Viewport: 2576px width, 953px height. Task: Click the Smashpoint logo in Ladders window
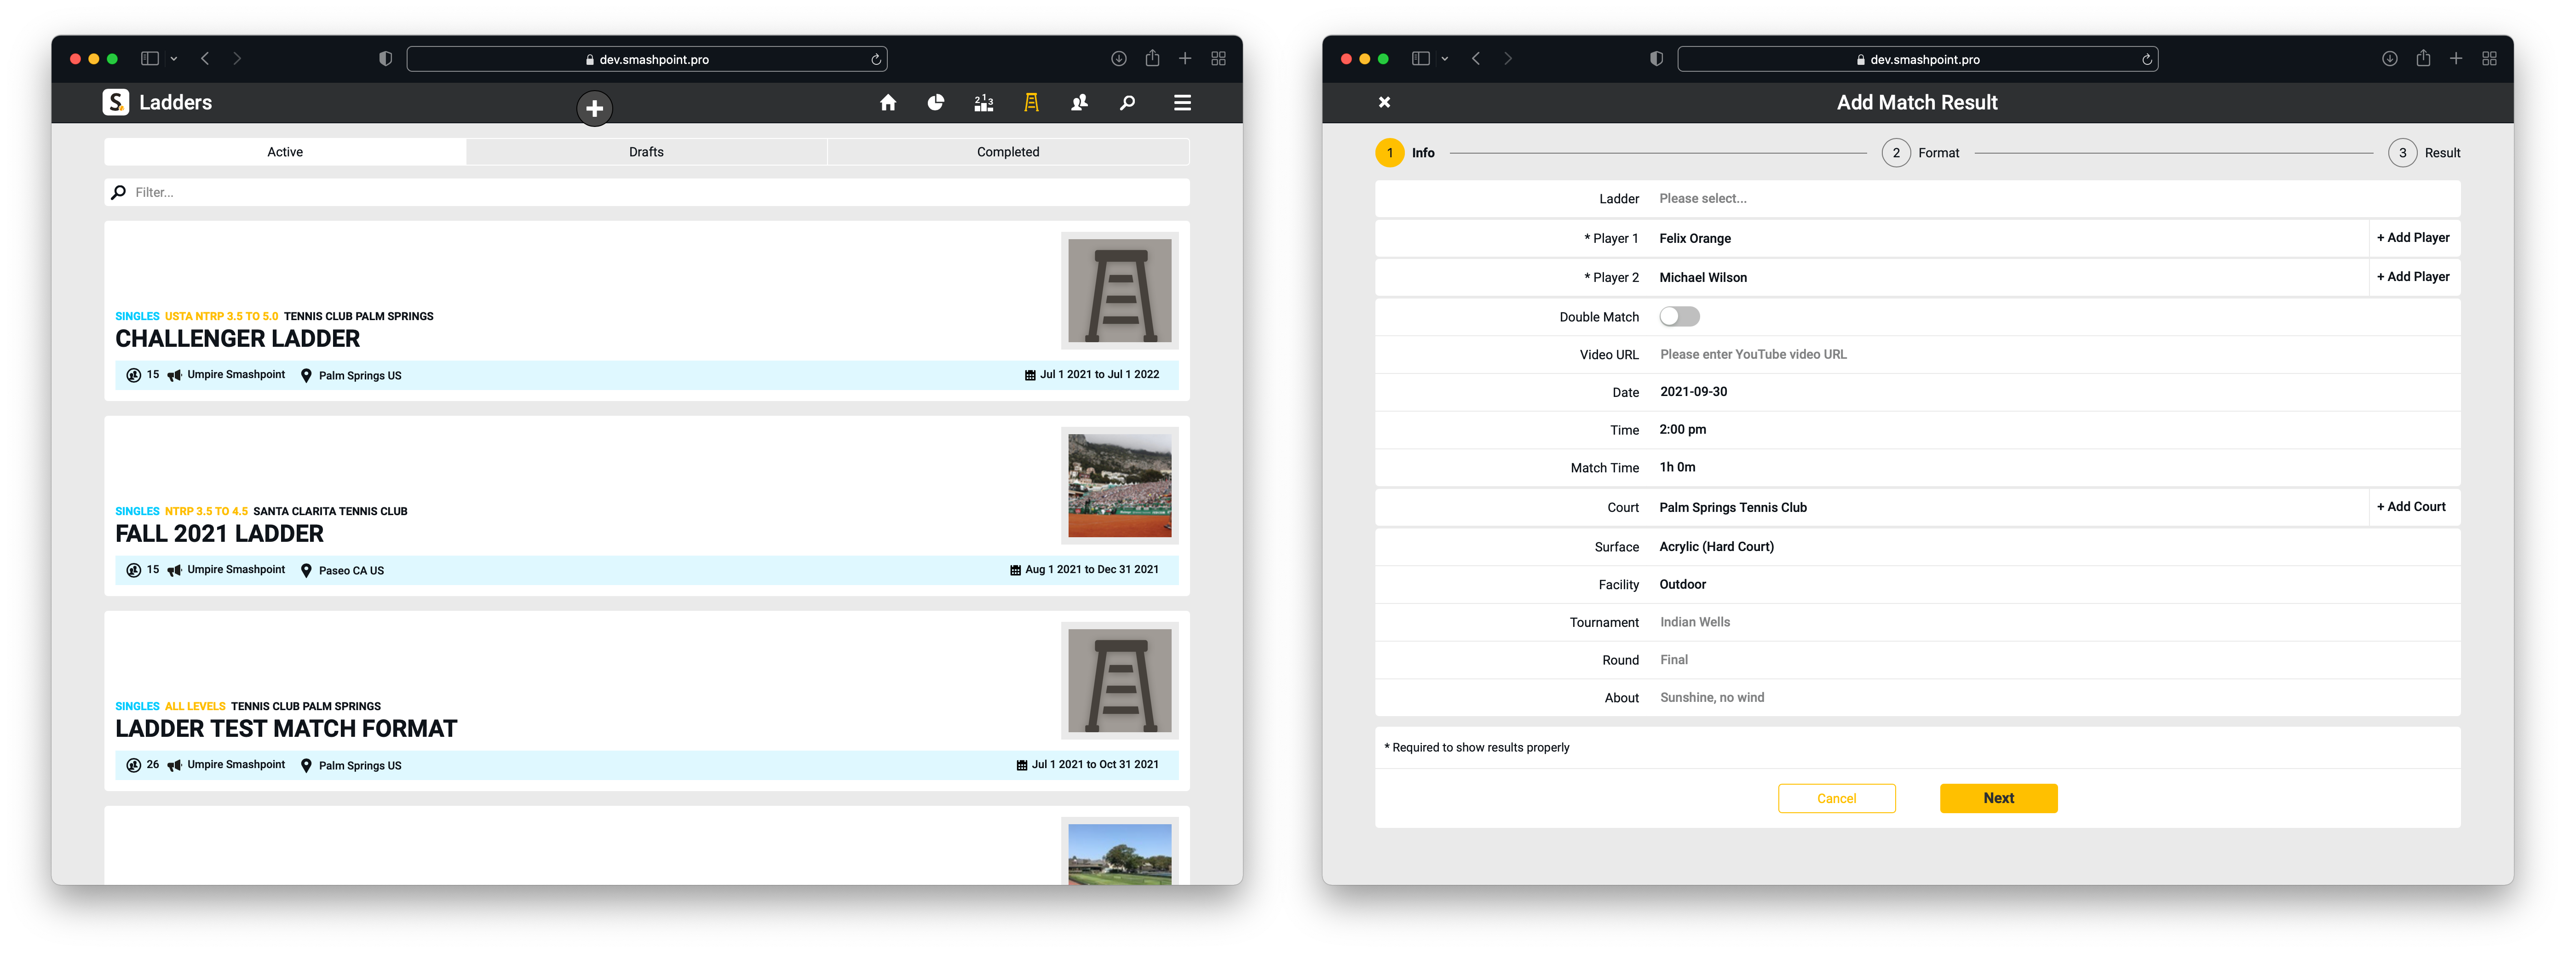click(x=116, y=102)
